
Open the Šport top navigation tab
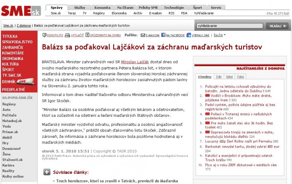197,7
